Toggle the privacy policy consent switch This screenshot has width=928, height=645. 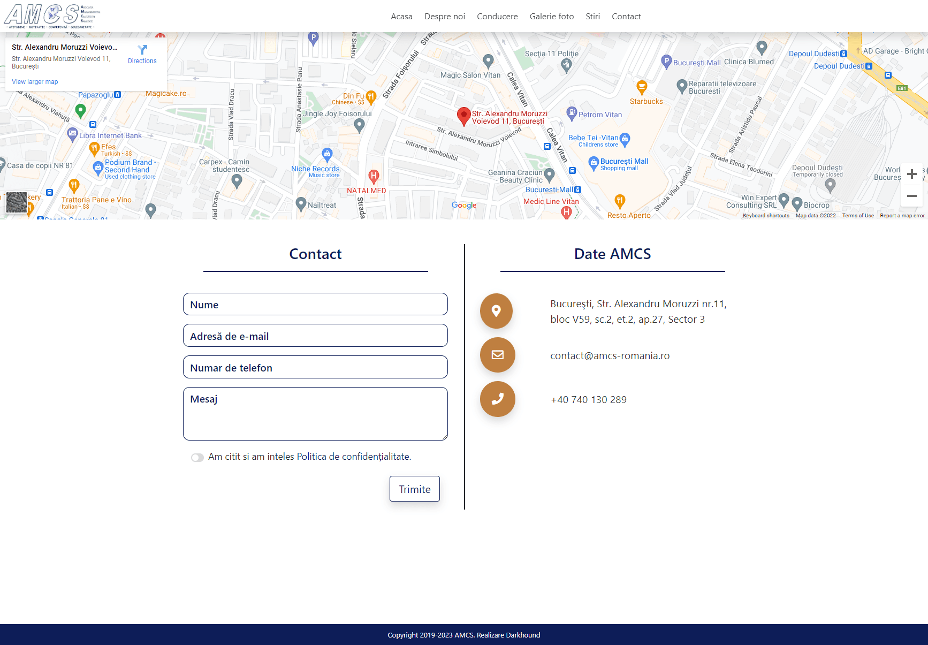click(197, 458)
